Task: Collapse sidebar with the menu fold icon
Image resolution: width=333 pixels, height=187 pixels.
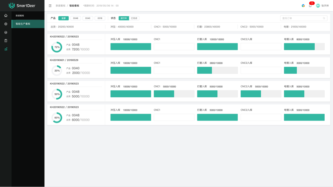Action: (x=50, y=6)
